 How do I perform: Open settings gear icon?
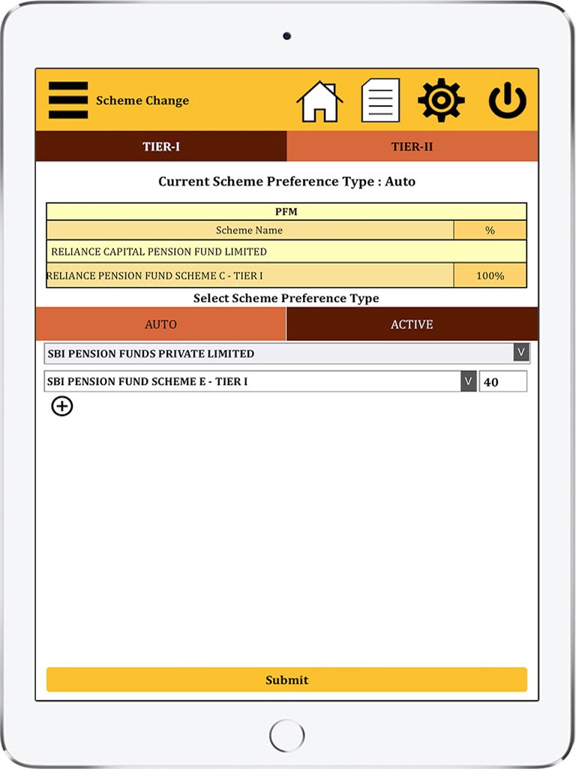pyautogui.click(x=441, y=100)
